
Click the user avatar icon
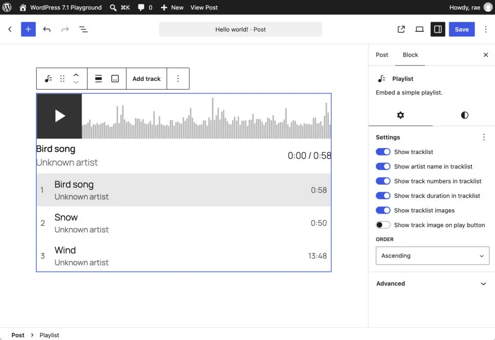tap(488, 7)
